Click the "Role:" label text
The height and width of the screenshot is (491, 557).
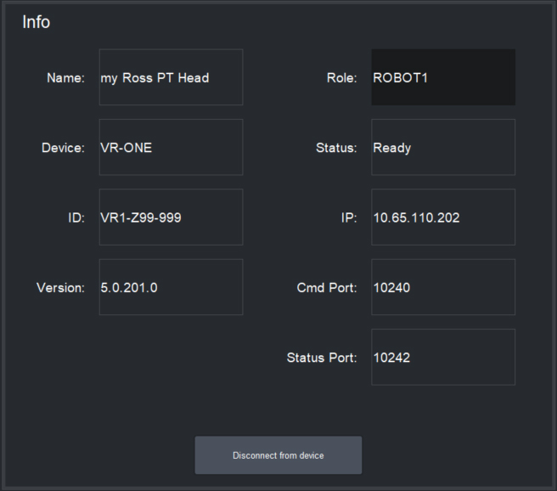coord(341,78)
